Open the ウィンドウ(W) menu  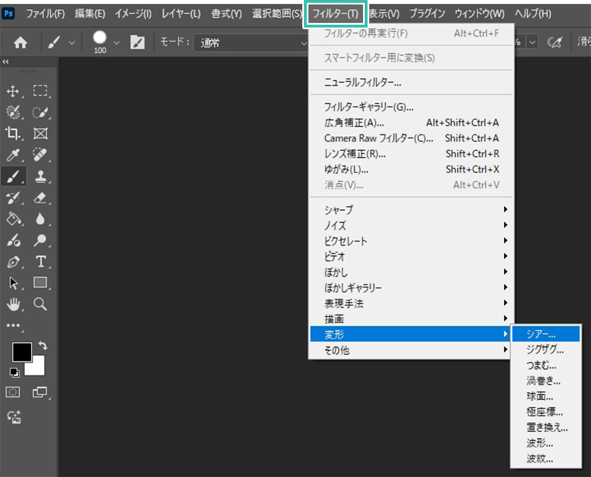(x=480, y=14)
